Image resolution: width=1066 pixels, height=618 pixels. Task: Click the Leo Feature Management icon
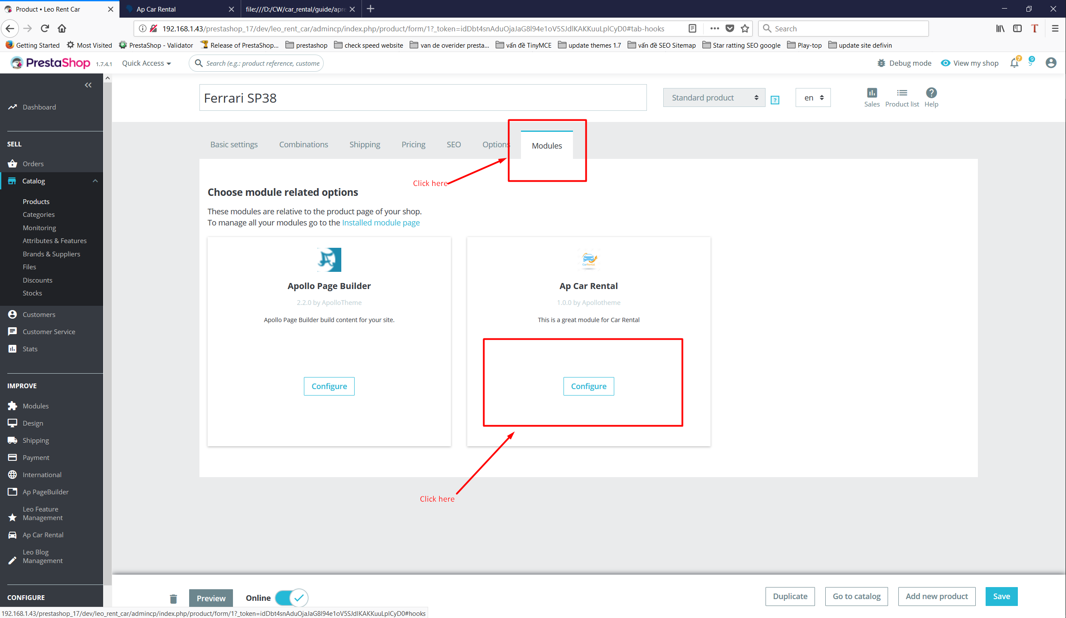pyautogui.click(x=12, y=514)
